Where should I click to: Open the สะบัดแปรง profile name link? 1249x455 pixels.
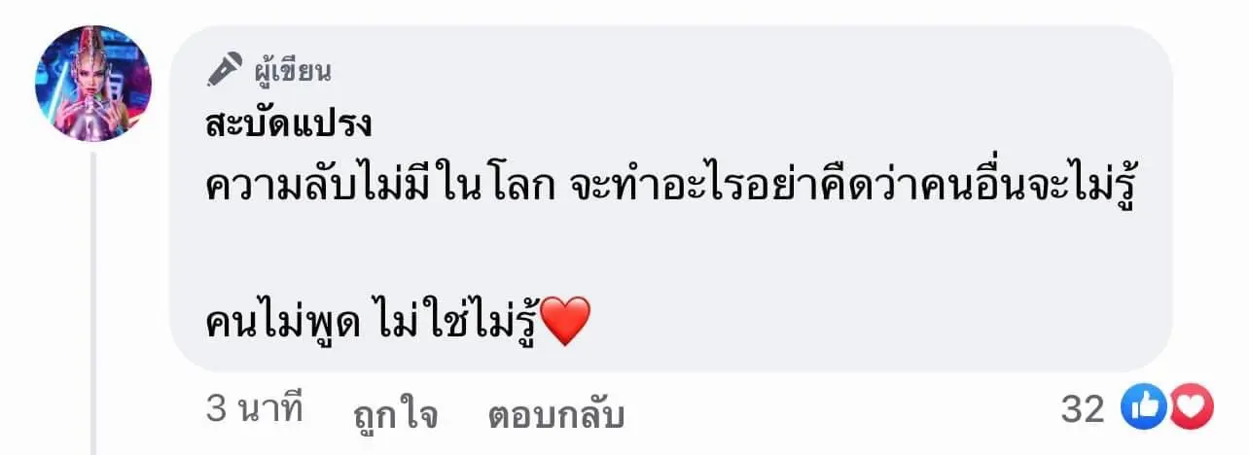291,127
